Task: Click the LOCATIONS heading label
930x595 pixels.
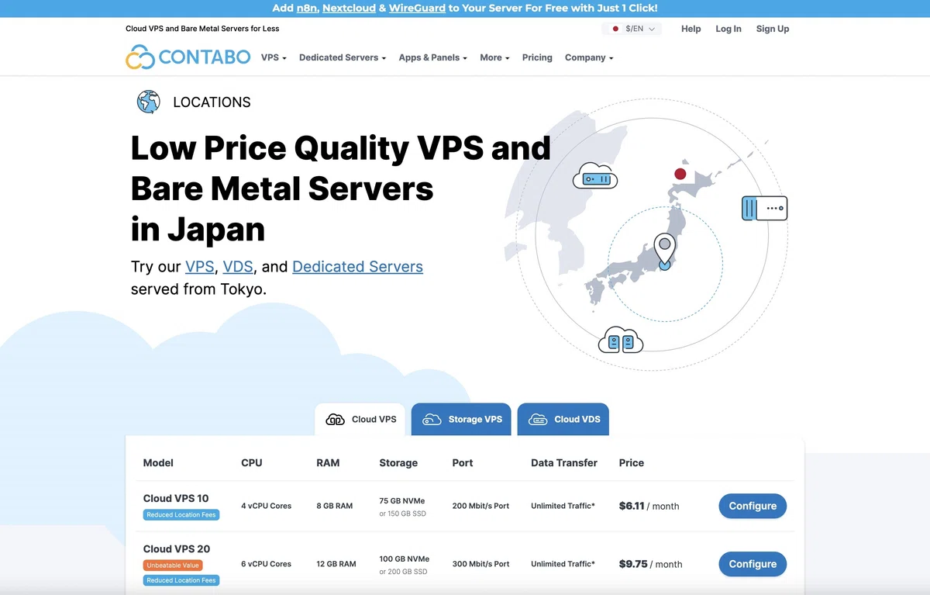Action: pos(212,102)
